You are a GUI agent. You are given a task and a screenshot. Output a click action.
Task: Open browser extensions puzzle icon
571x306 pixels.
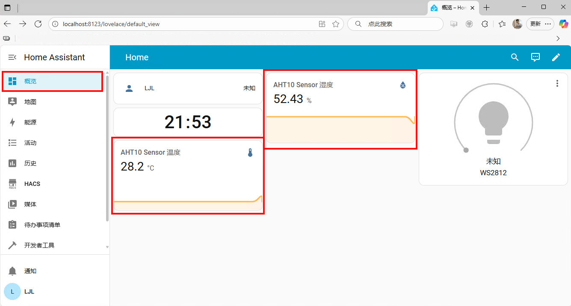[485, 24]
